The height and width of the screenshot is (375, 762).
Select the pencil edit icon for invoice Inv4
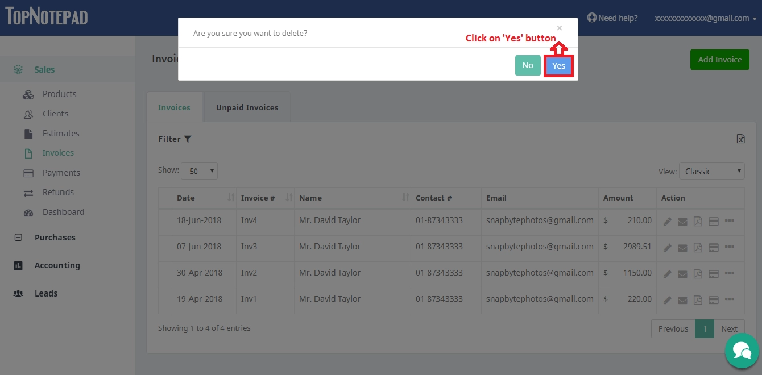[x=667, y=220]
